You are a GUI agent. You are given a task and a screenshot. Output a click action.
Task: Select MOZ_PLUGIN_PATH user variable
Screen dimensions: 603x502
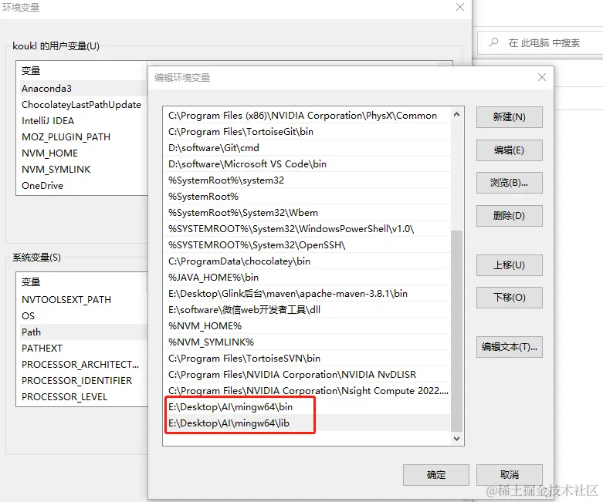pyautogui.click(x=83, y=136)
